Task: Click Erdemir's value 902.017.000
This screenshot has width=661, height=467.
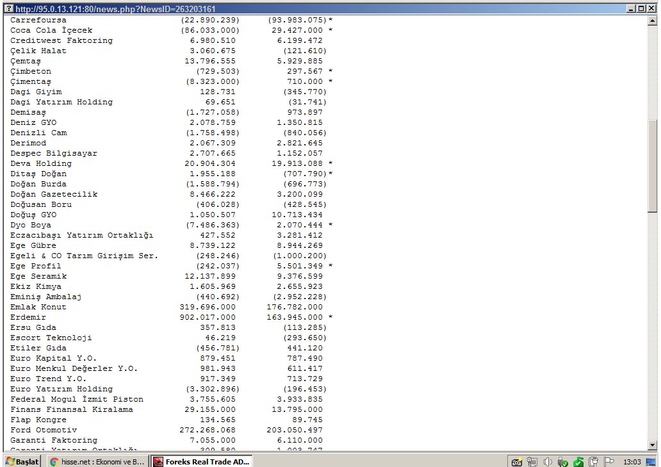Action: pyautogui.click(x=208, y=317)
